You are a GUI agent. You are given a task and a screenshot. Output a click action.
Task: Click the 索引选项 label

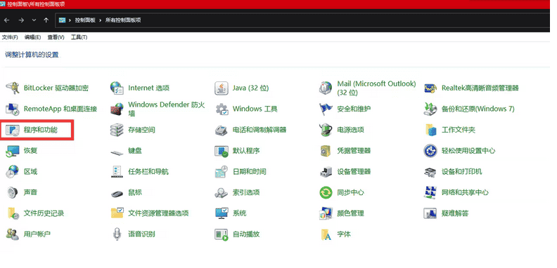tap(246, 192)
